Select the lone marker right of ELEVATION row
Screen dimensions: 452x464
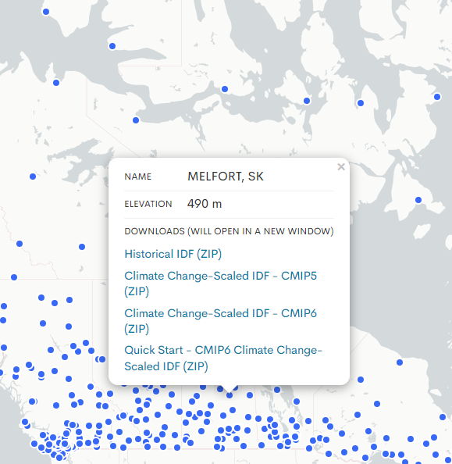point(418,200)
